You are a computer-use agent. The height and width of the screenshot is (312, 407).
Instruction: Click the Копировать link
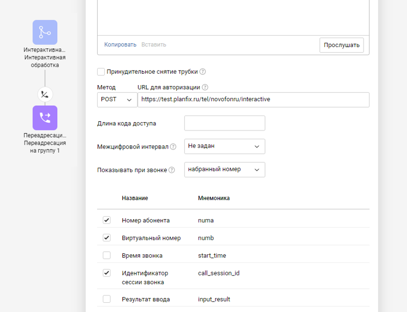[120, 44]
